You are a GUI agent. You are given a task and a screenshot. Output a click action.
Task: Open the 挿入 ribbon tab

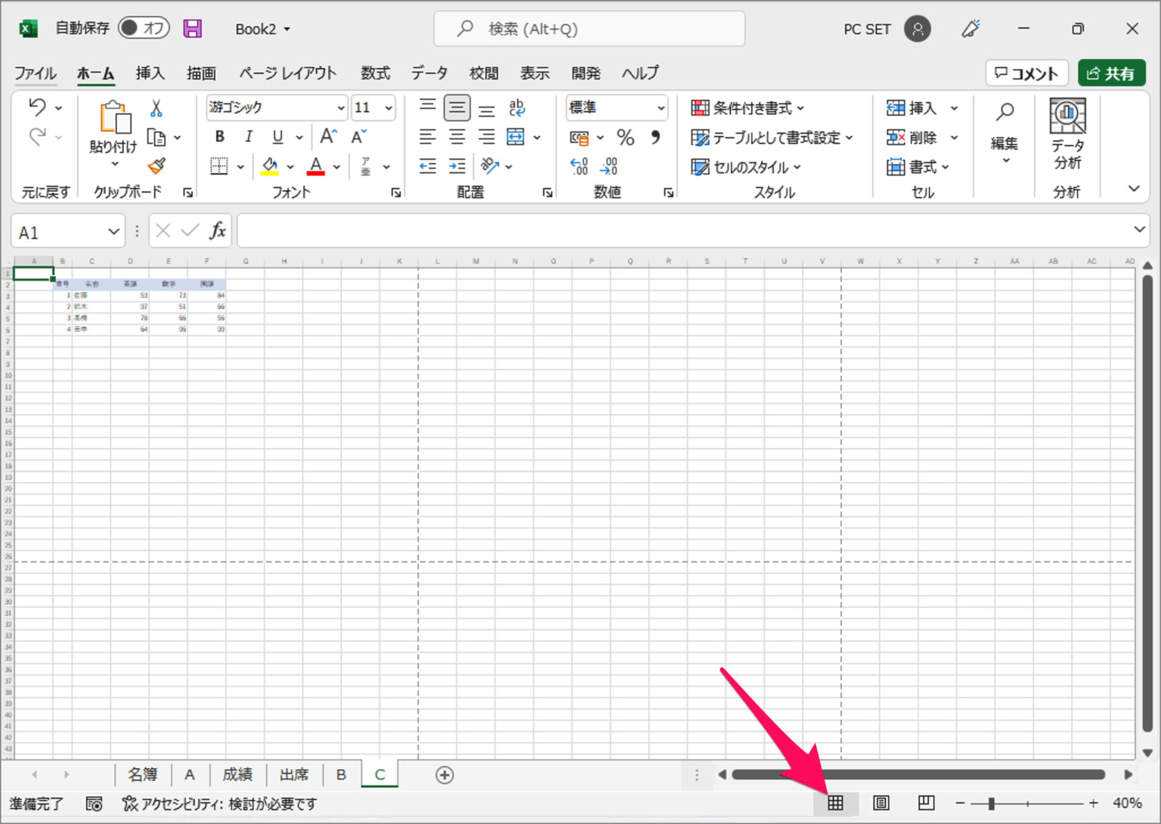tap(150, 73)
